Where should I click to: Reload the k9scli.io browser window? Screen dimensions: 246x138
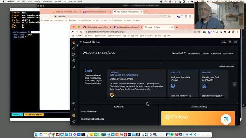50,16
